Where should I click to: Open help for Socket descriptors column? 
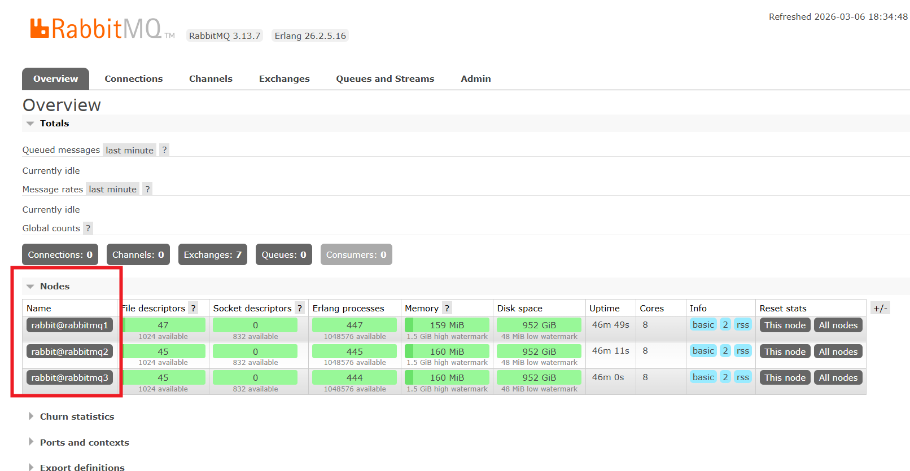300,308
